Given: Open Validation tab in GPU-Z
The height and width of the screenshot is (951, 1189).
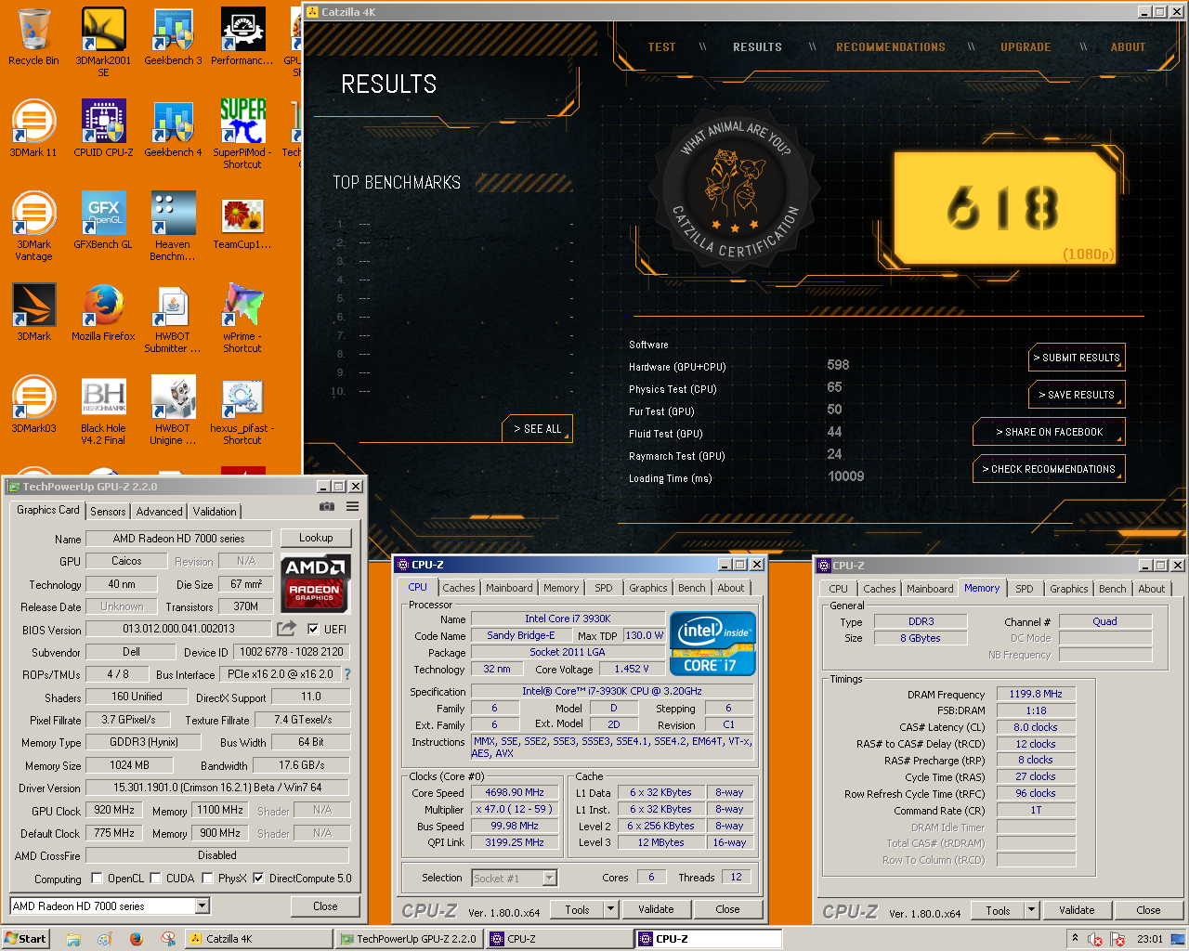Looking at the screenshot, I should 215,512.
